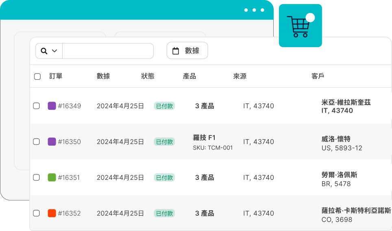This screenshot has height=231, width=392.
Task: Toggle the select-all checkbox in header
Action: 37,76
